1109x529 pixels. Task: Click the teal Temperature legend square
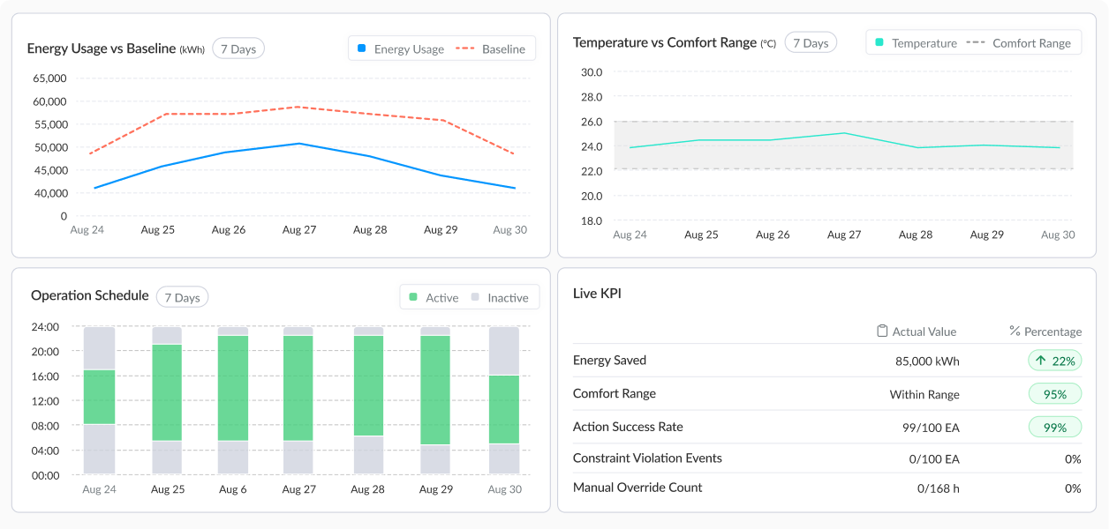click(879, 42)
